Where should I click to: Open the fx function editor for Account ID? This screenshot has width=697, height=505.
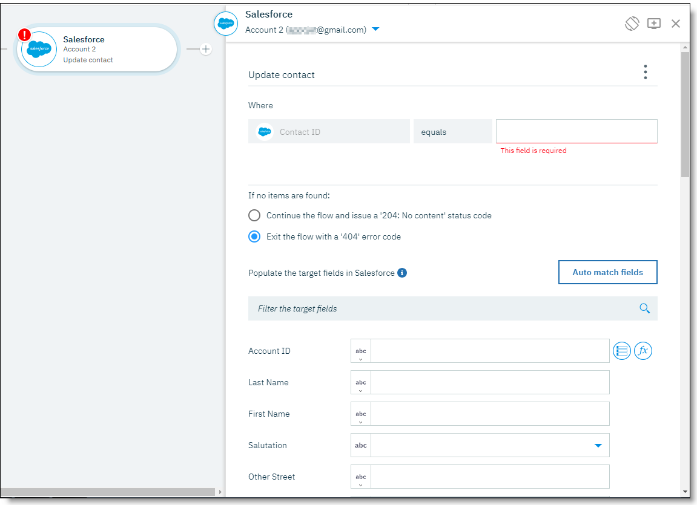643,351
